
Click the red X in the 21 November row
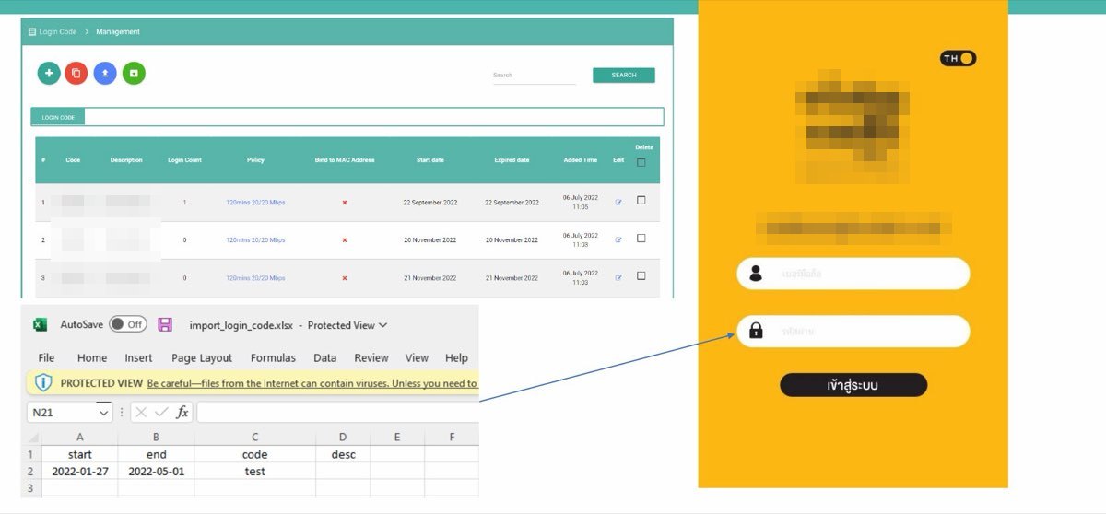pyautogui.click(x=345, y=278)
